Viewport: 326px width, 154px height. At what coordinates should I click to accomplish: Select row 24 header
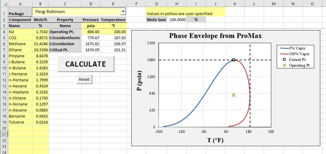point(4,152)
